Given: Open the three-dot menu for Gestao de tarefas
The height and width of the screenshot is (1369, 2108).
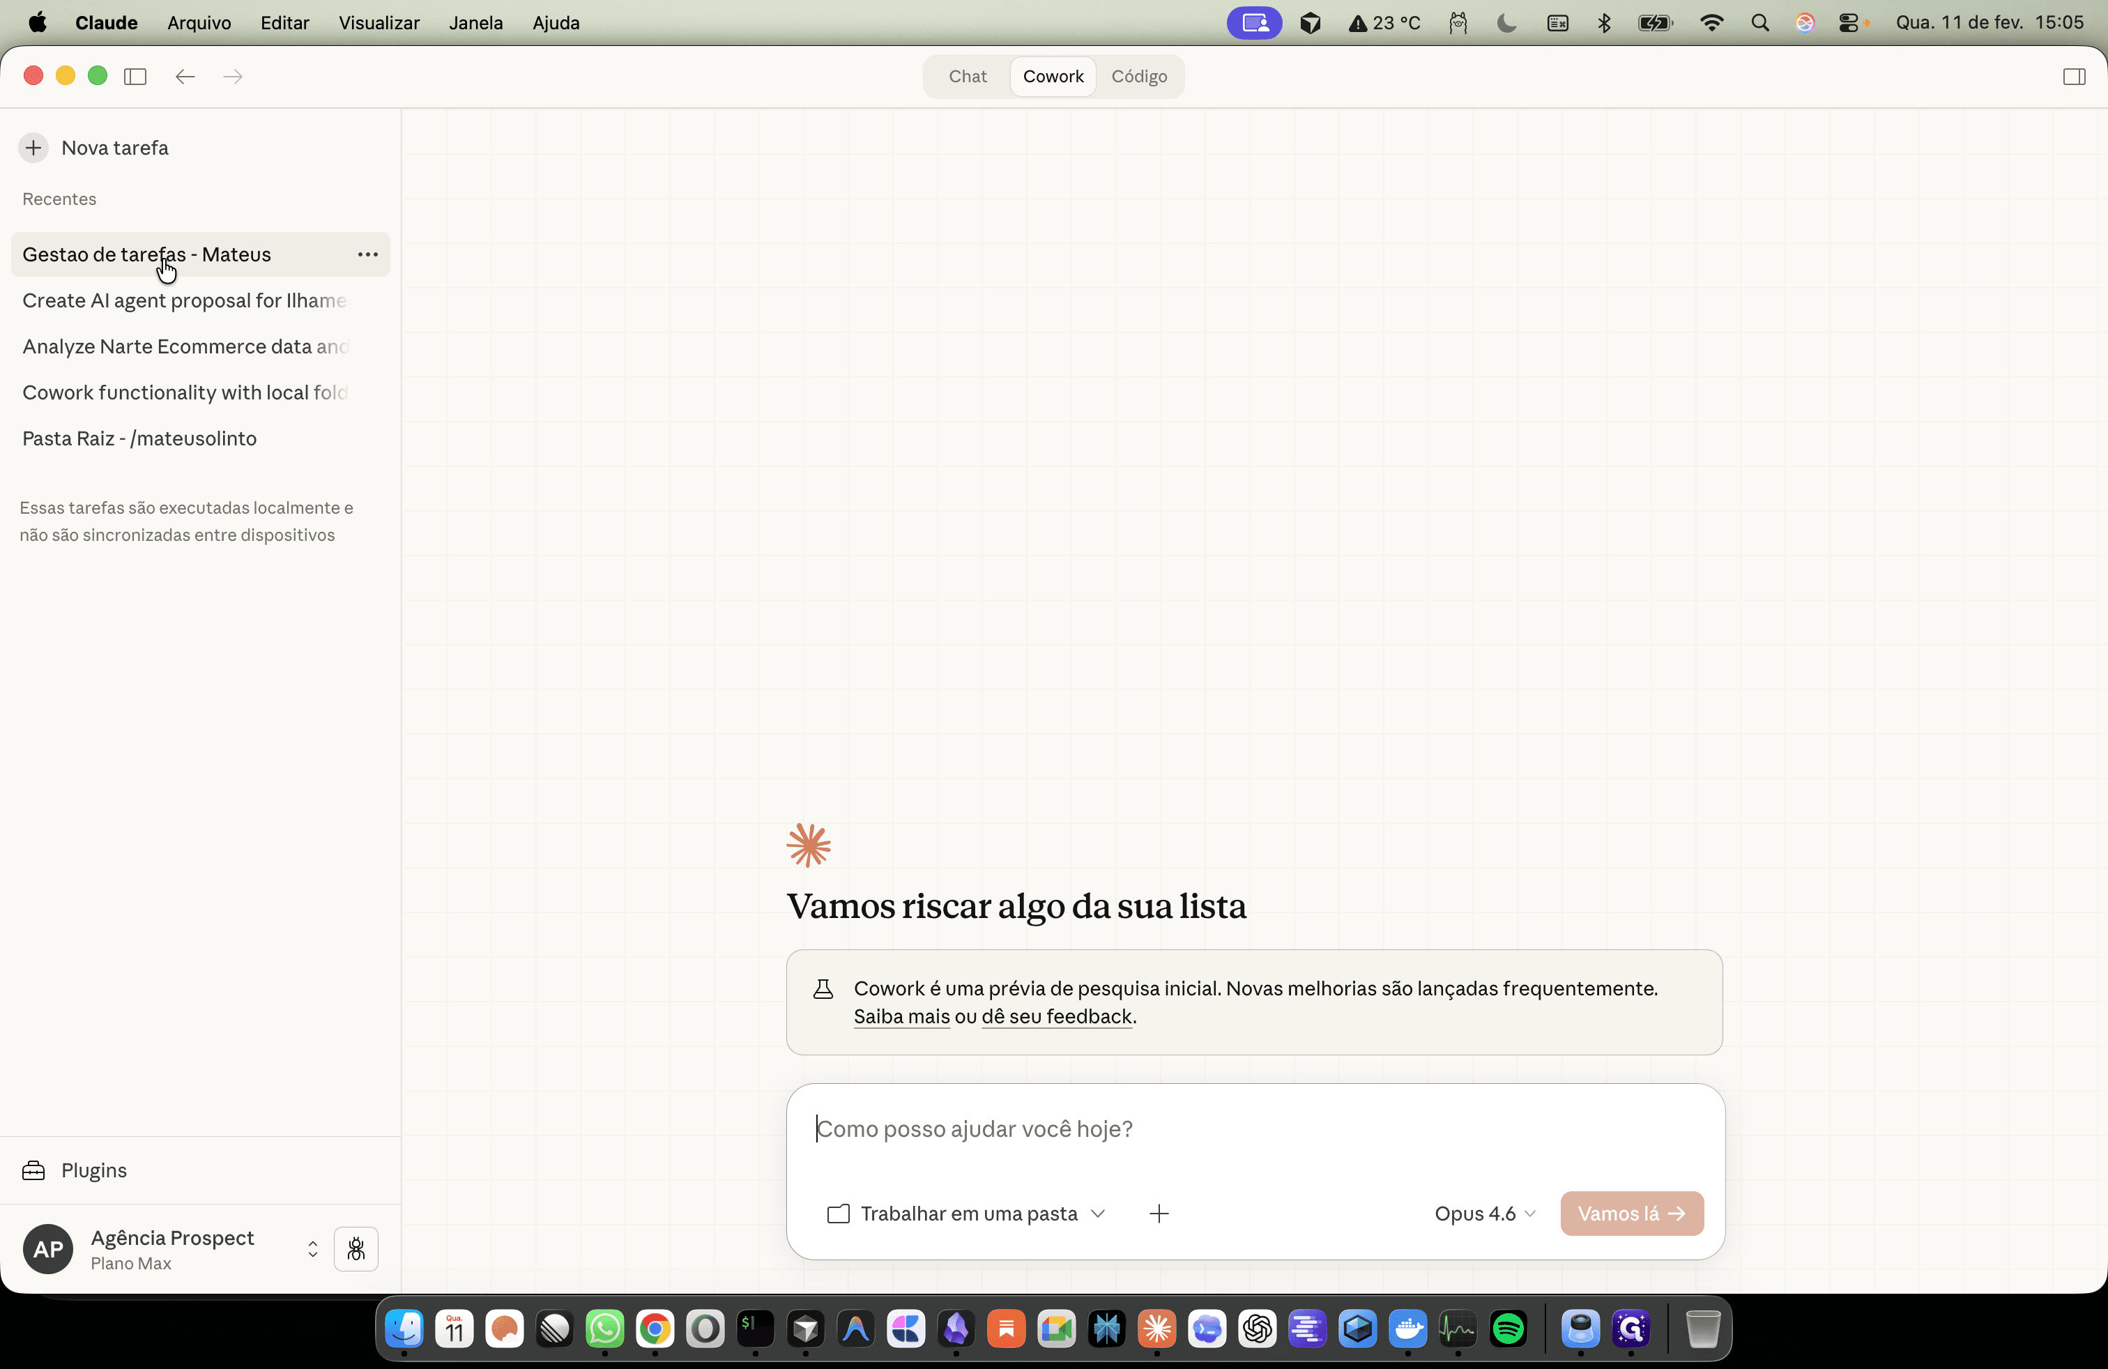Looking at the screenshot, I should click(x=367, y=254).
